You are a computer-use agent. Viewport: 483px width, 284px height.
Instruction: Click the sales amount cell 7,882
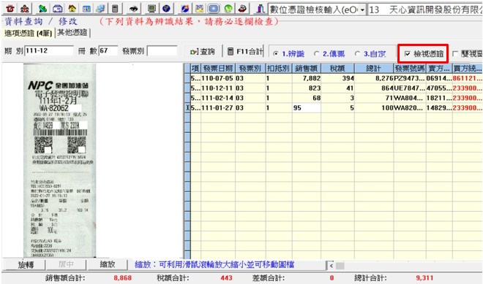(x=306, y=78)
